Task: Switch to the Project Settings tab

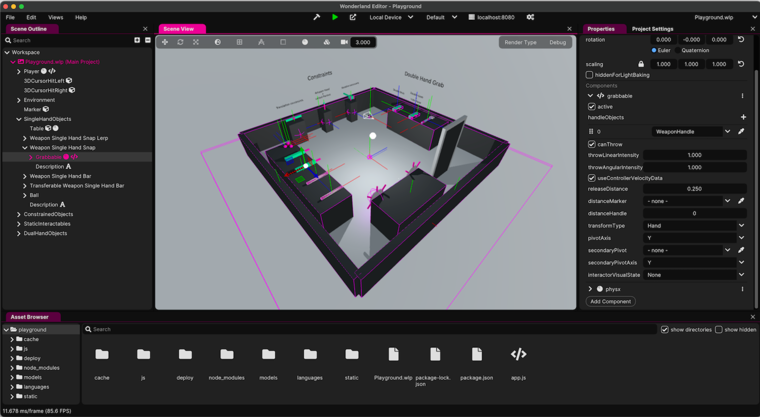Action: (x=652, y=29)
